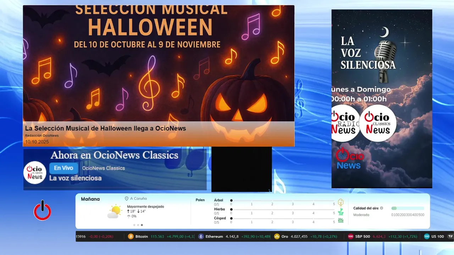Click the OcioNews Classics station name
Screen dimensions: 454x255
click(x=104, y=168)
